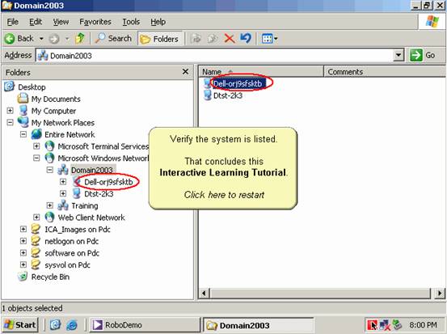Open the Favorites menu
The width and height of the screenshot is (447, 334).
pos(95,22)
